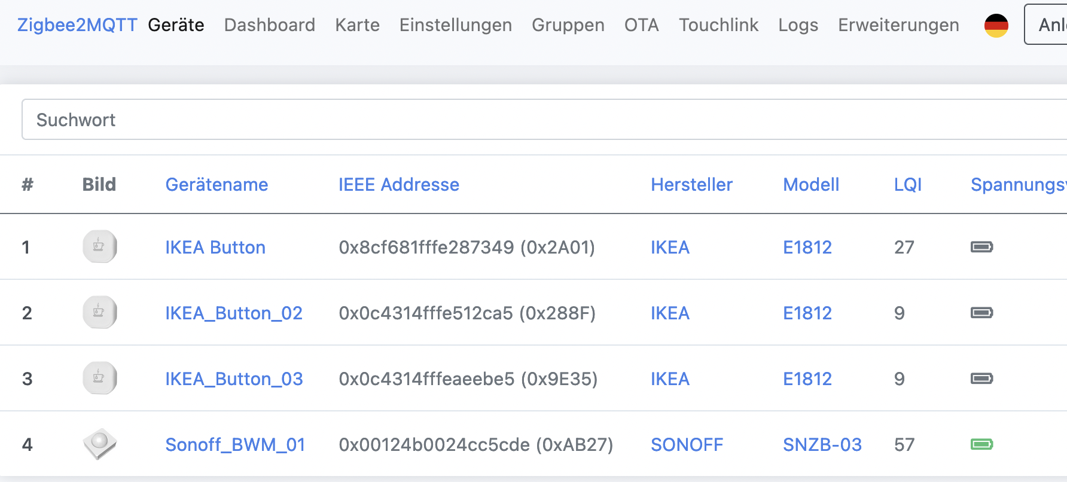Switch to the Karte tab
The height and width of the screenshot is (482, 1067).
[357, 25]
